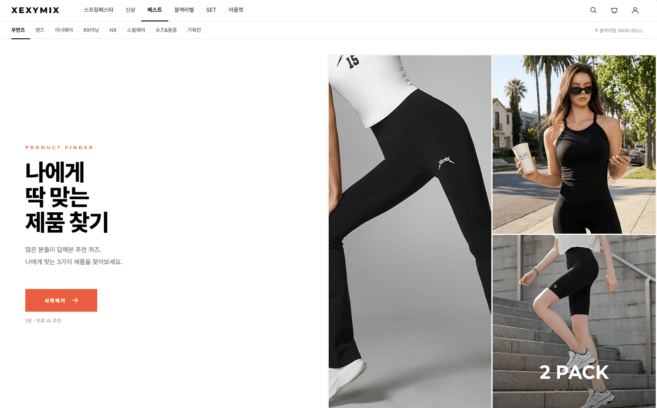657x408 pixels.
Task: Open the 아울렛 menu item
Action: click(x=236, y=10)
